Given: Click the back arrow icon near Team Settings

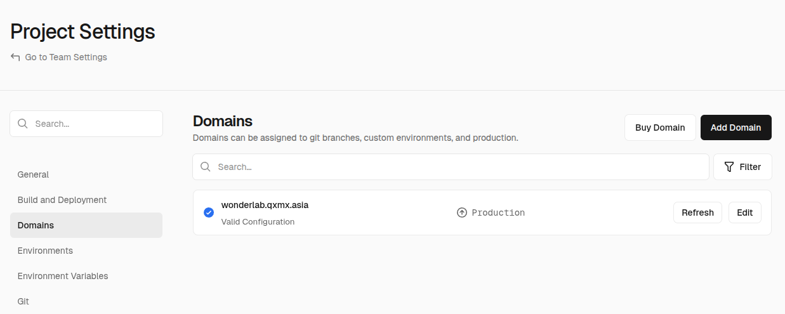Looking at the screenshot, I should 15,57.
